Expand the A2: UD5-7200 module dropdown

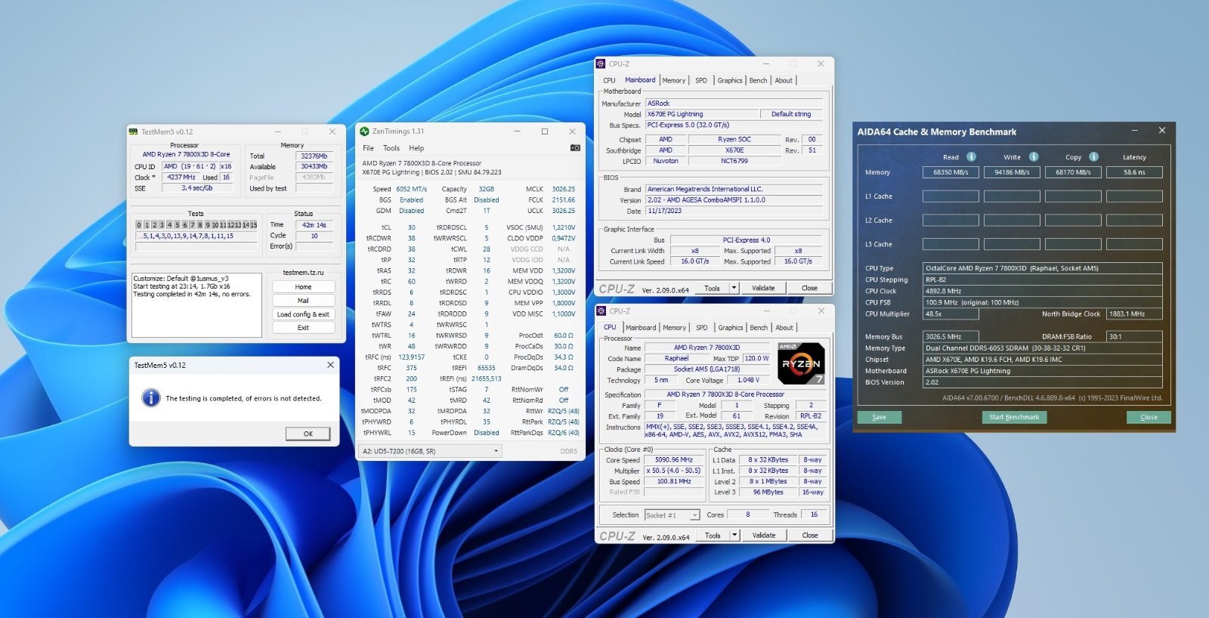pyautogui.click(x=496, y=451)
